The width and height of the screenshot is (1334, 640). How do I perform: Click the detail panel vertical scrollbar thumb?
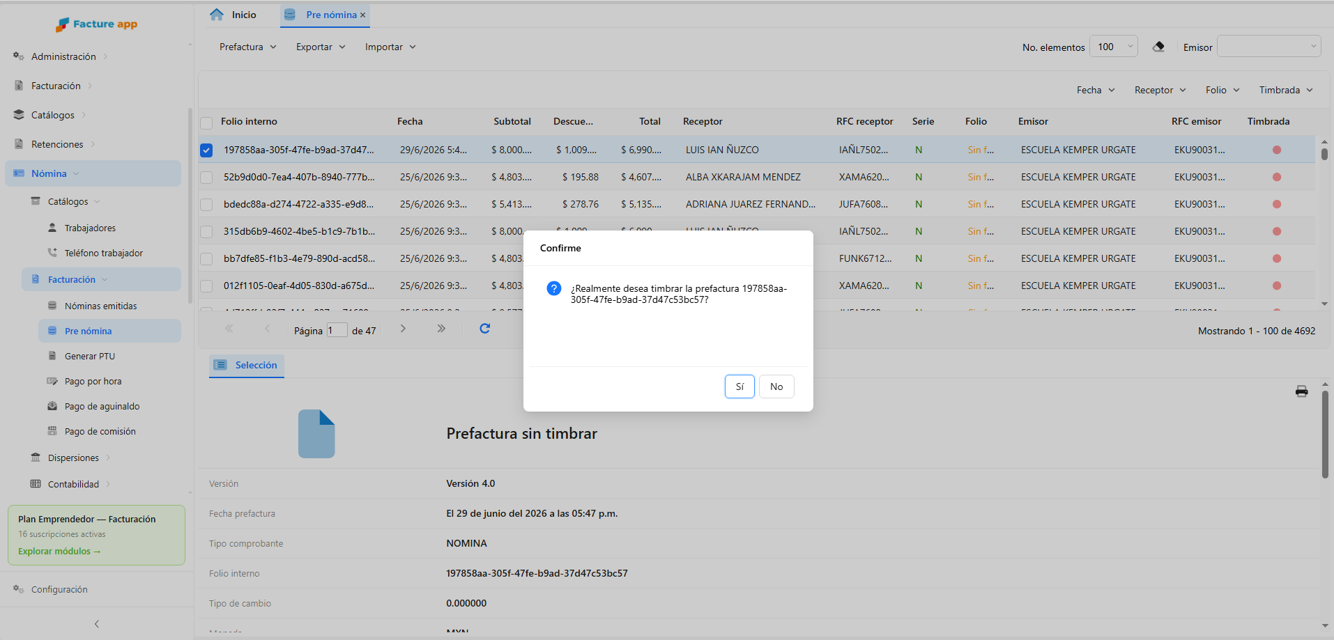(1325, 435)
